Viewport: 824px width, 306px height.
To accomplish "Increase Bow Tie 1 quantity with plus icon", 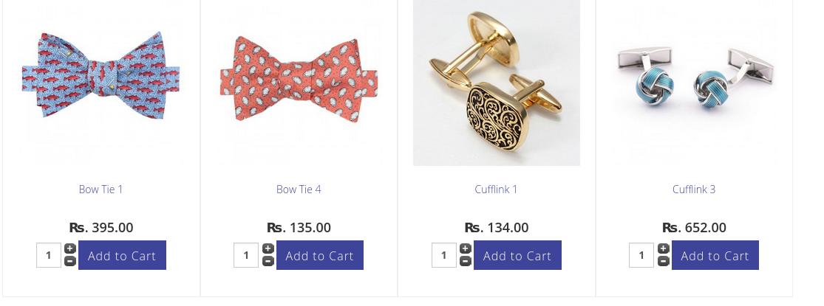I will pos(70,249).
